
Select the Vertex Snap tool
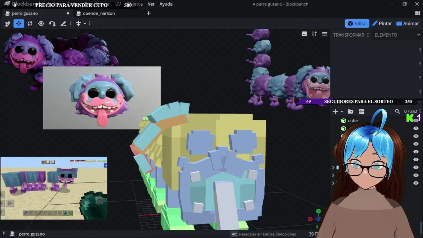coord(52,23)
